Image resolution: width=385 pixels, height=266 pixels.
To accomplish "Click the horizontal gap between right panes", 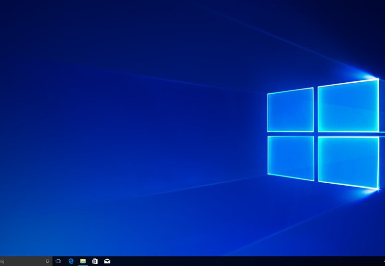I will pyautogui.click(x=348, y=134).
